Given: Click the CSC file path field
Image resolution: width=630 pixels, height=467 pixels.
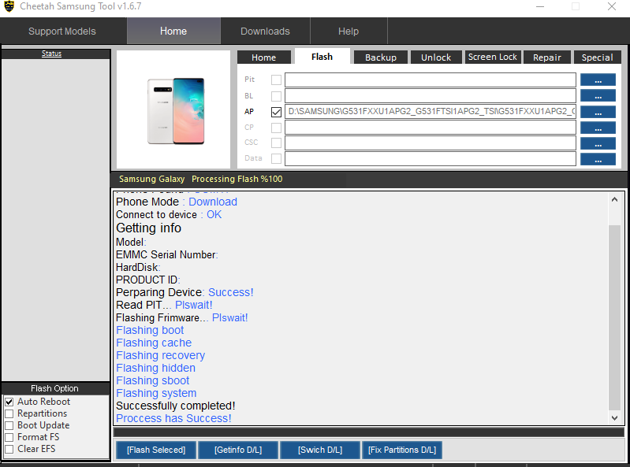Looking at the screenshot, I should [431, 143].
